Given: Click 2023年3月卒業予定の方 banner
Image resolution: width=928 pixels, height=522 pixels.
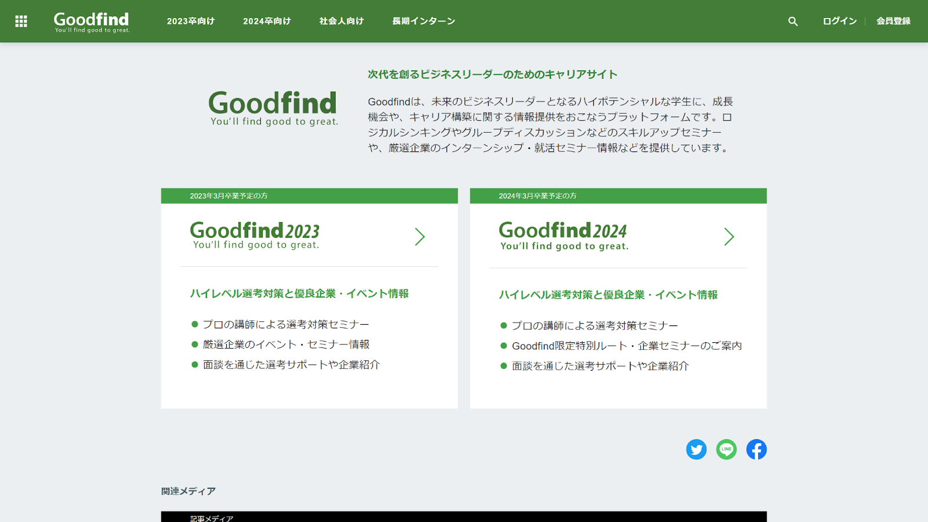Looking at the screenshot, I should (x=309, y=196).
